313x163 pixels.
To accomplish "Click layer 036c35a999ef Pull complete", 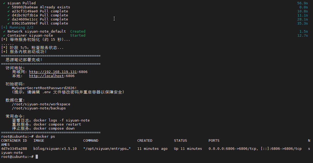I will click(x=40, y=23).
